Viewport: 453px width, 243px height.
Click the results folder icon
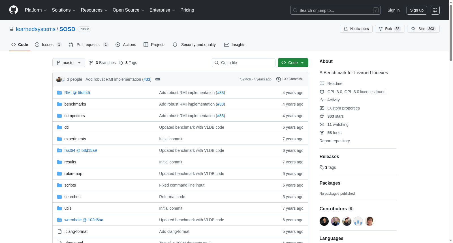59,162
